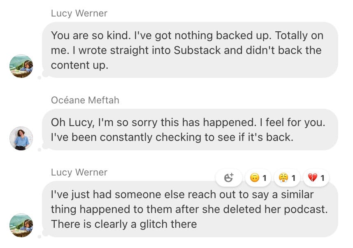
Task: Open Lucy Werner's avatar on the first message
Action: point(21,66)
